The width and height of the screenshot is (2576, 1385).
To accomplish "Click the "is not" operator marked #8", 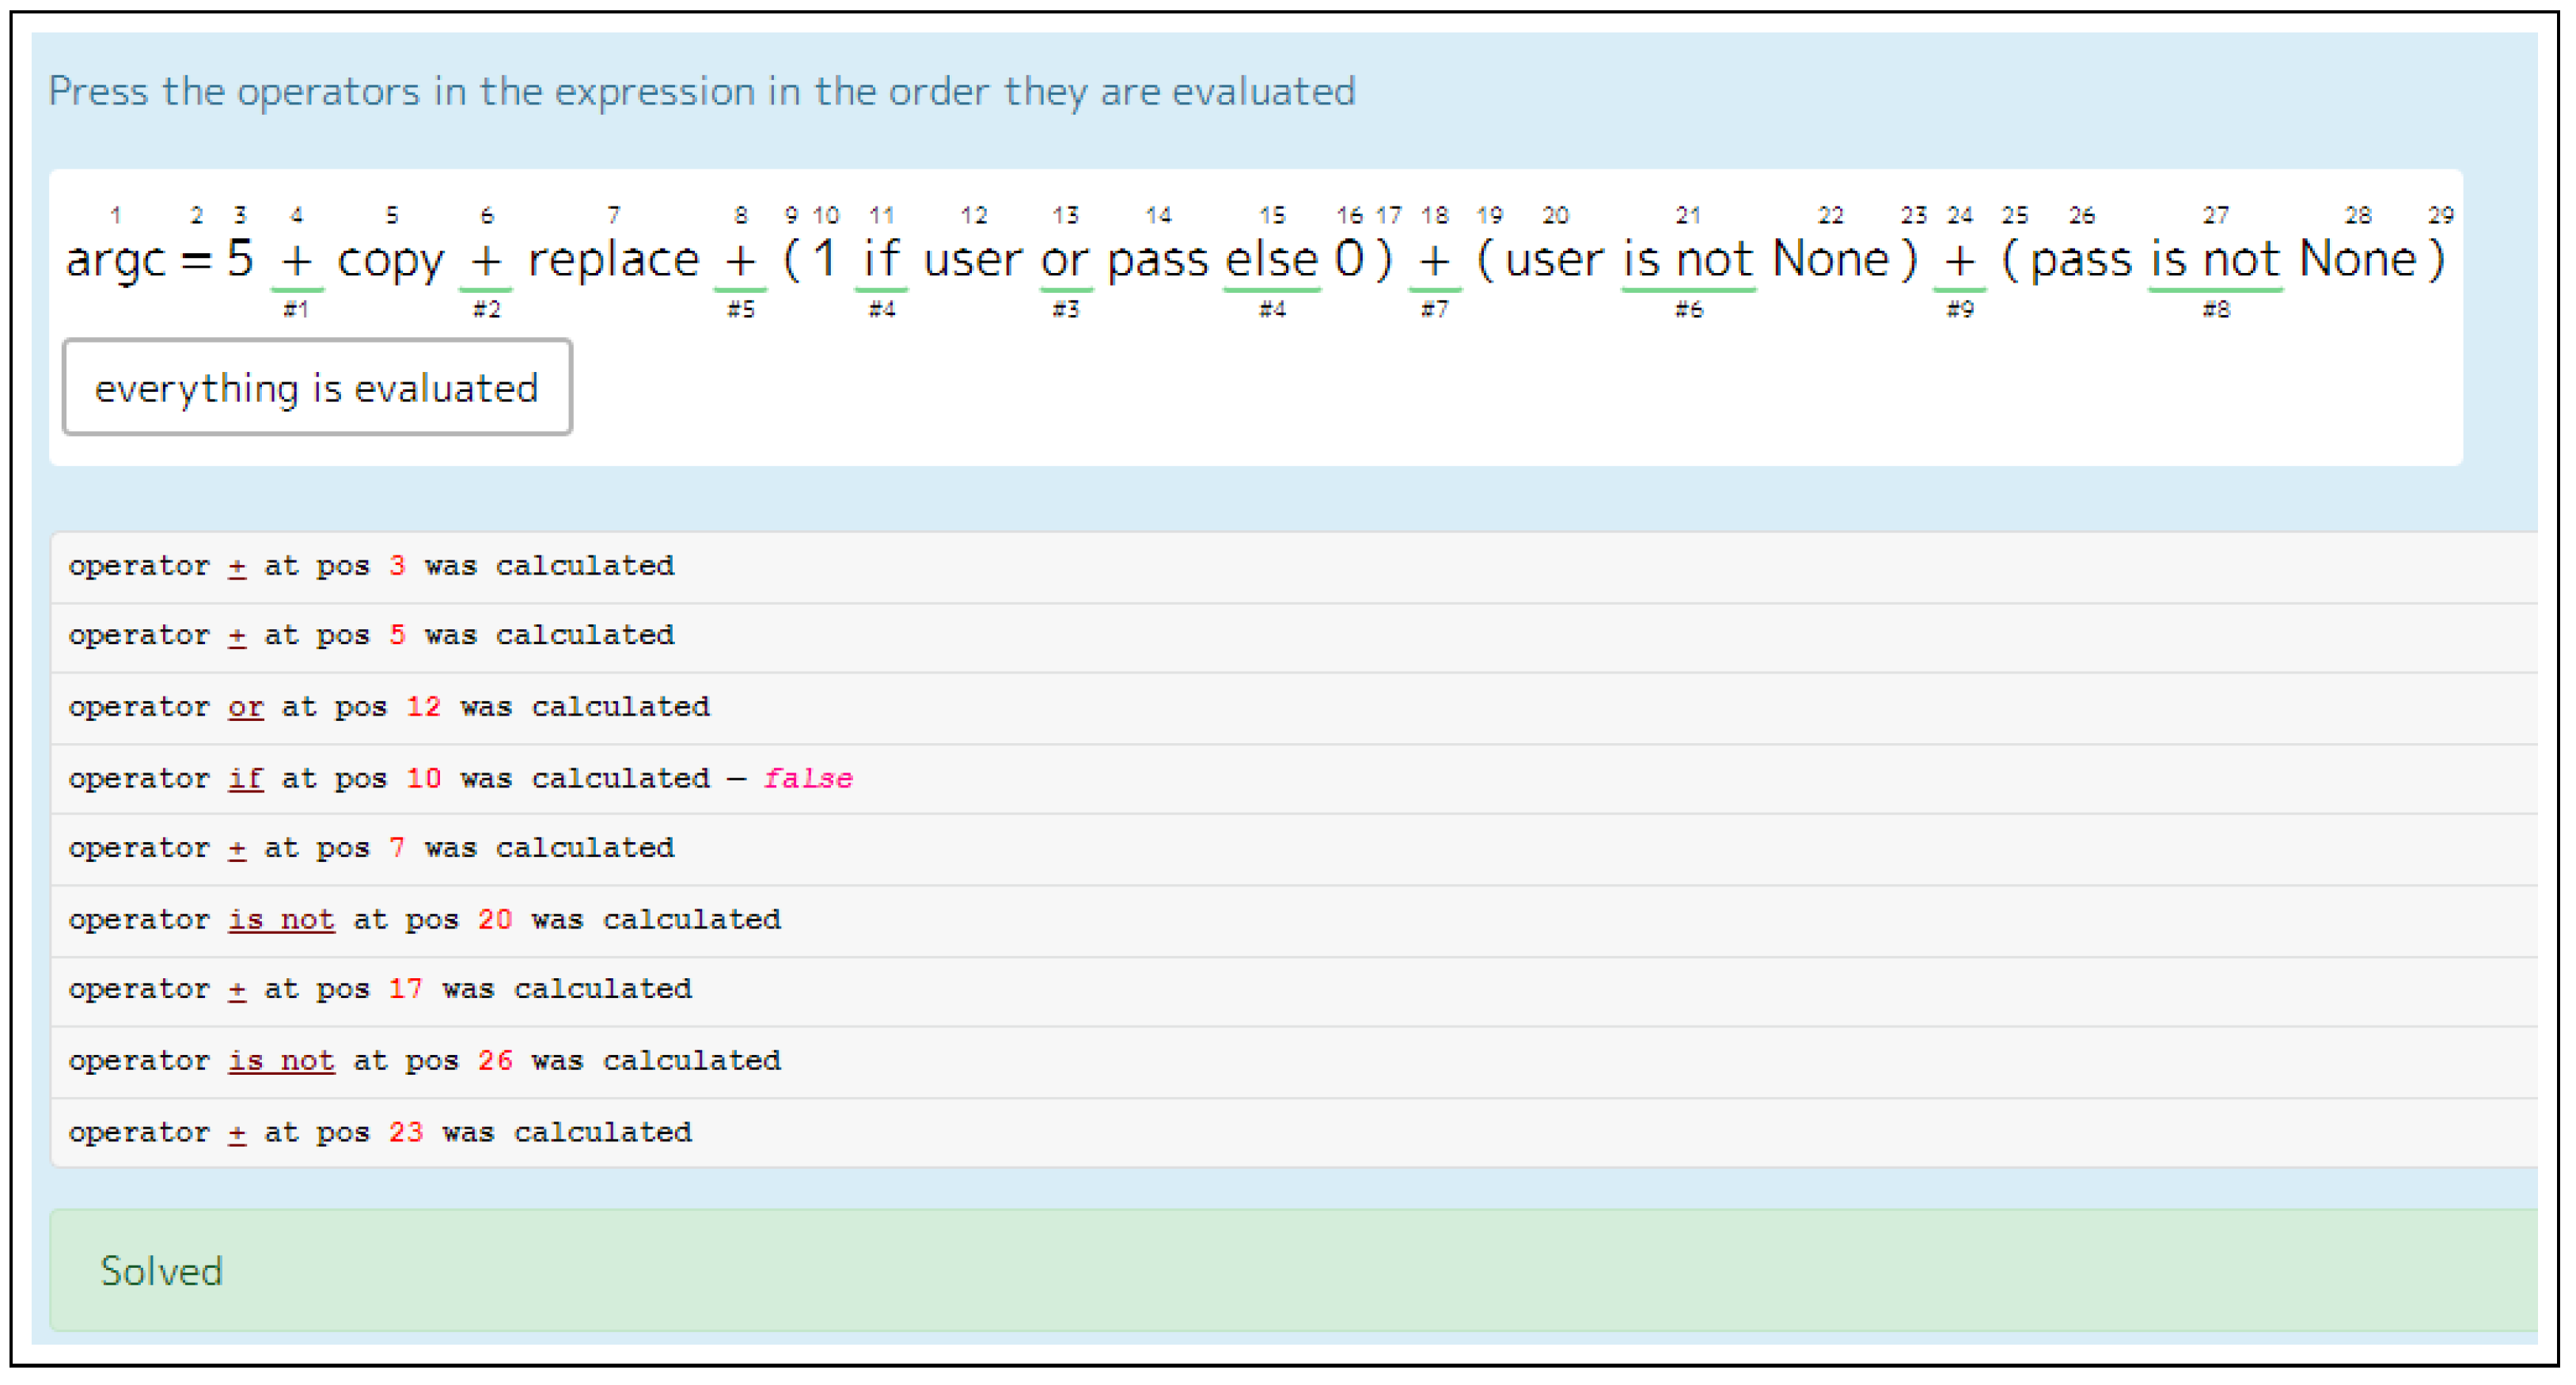I will click(x=2214, y=260).
